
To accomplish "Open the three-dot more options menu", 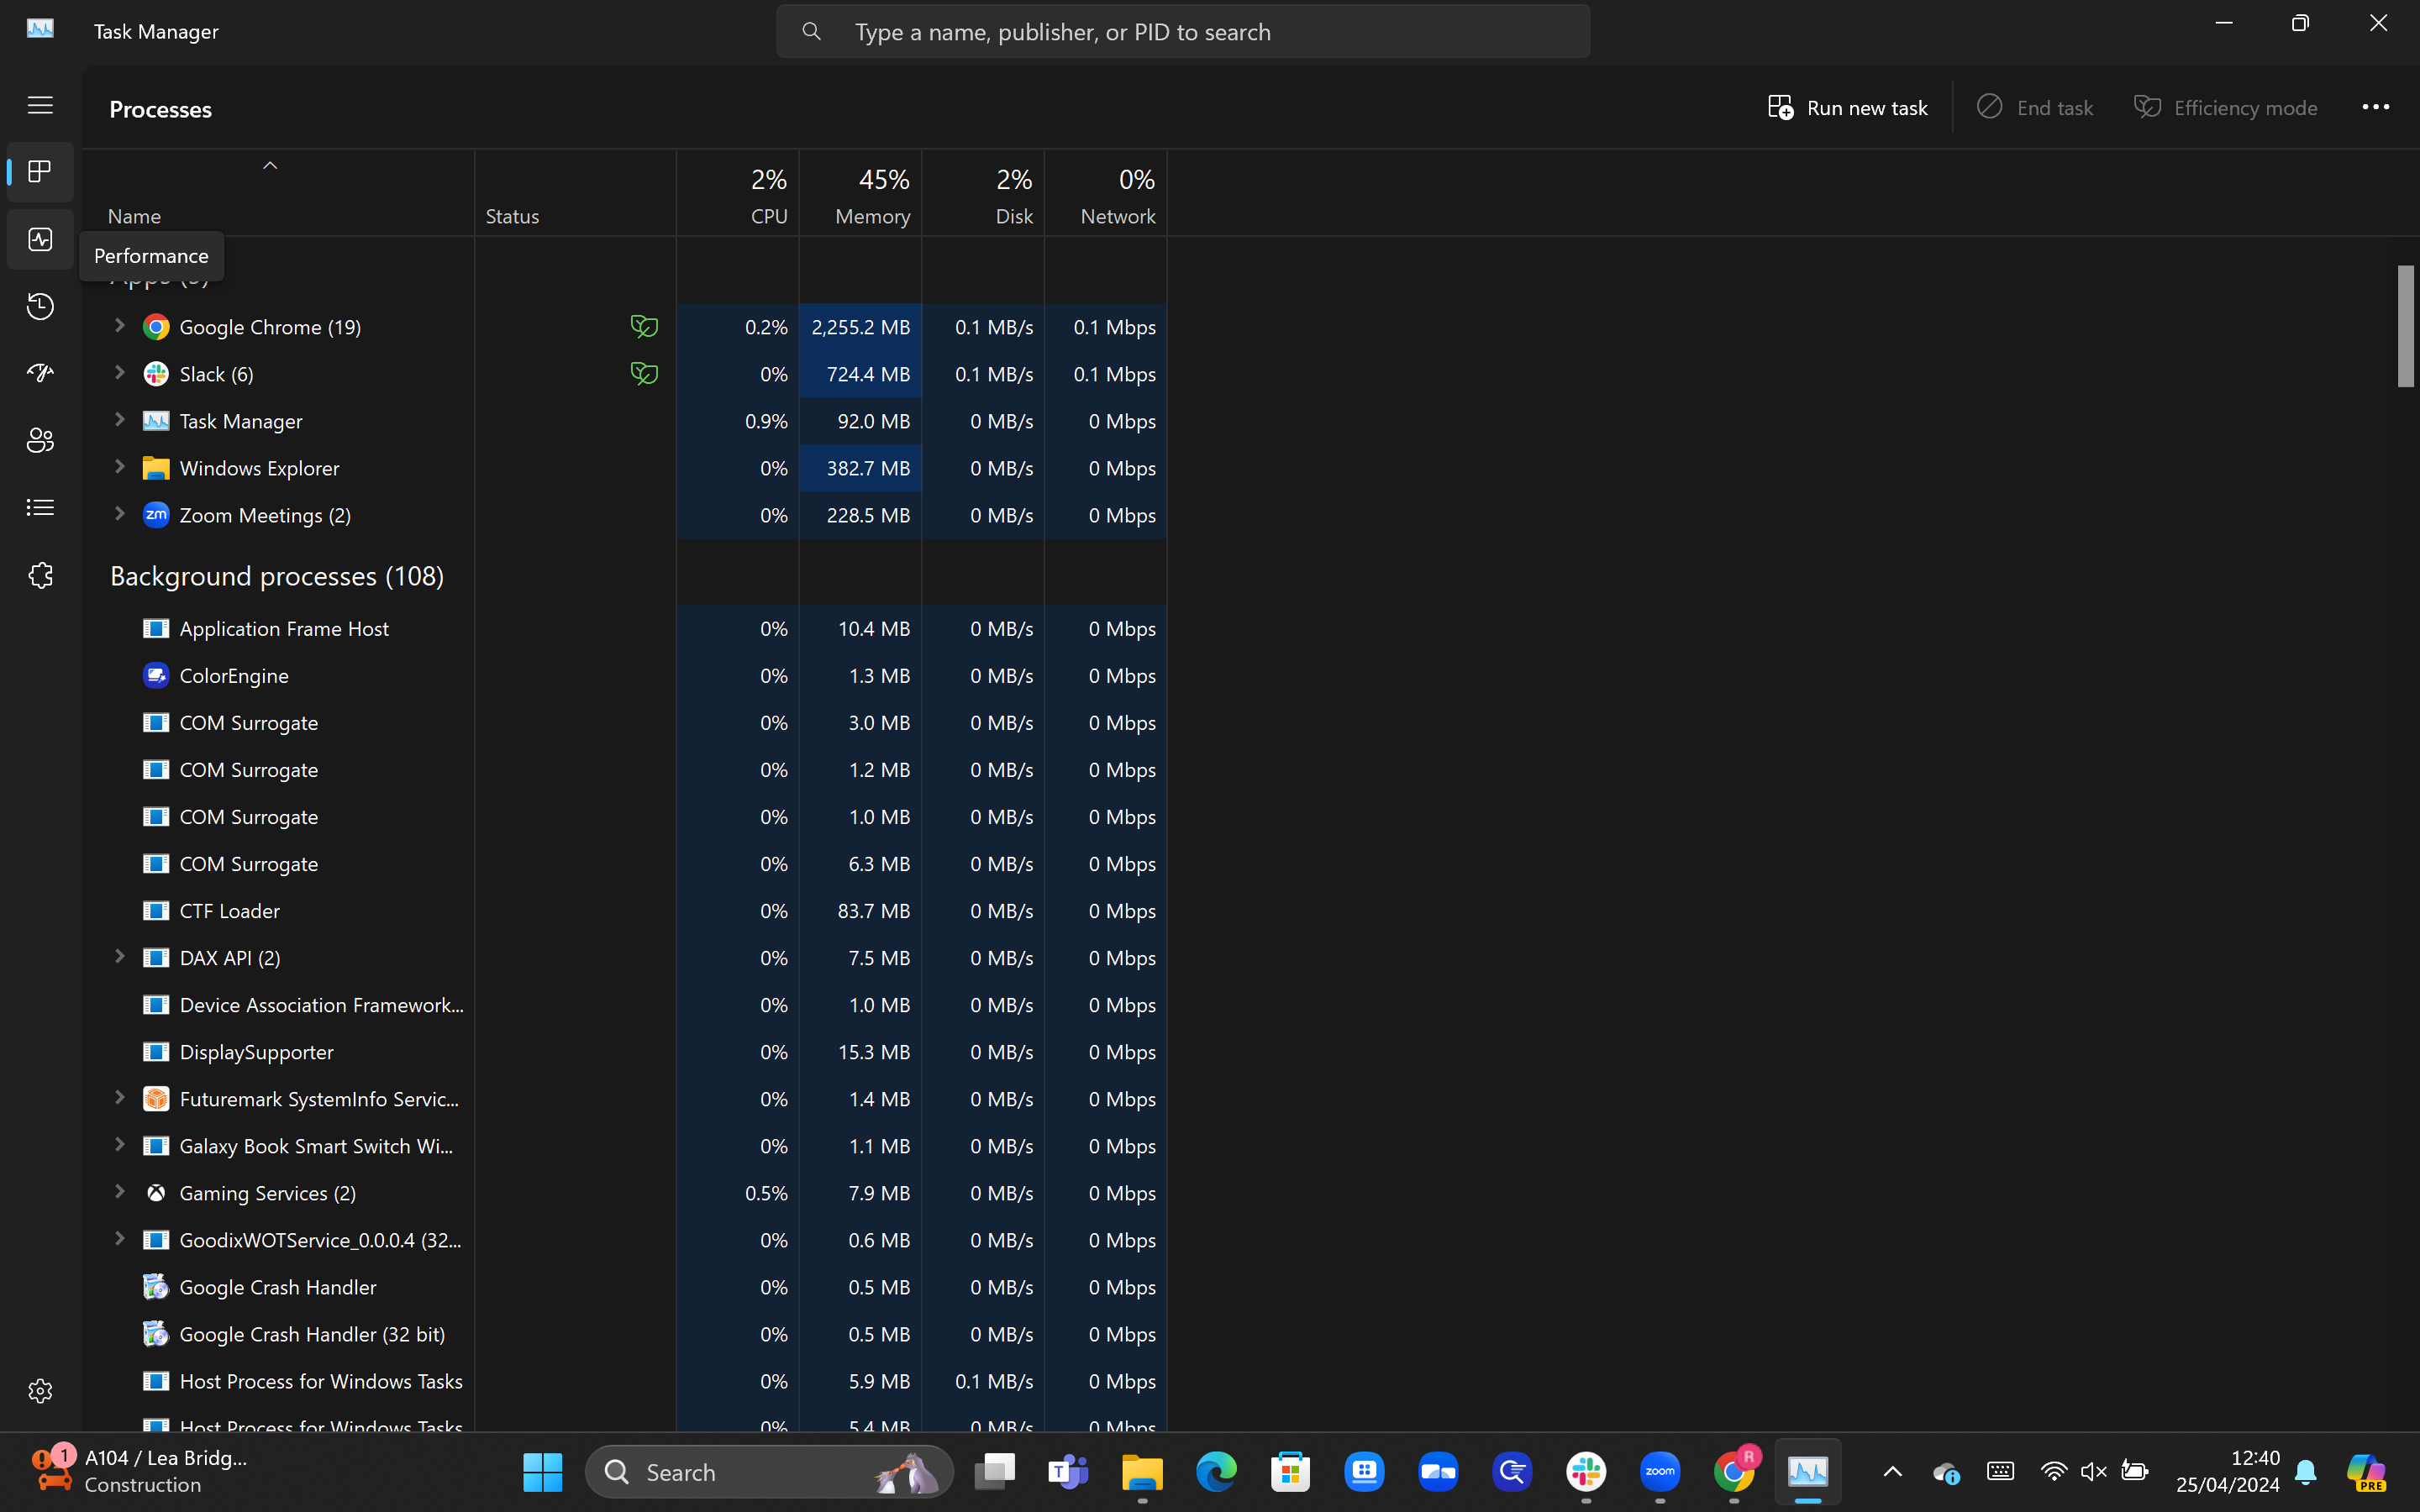I will click(x=2375, y=107).
